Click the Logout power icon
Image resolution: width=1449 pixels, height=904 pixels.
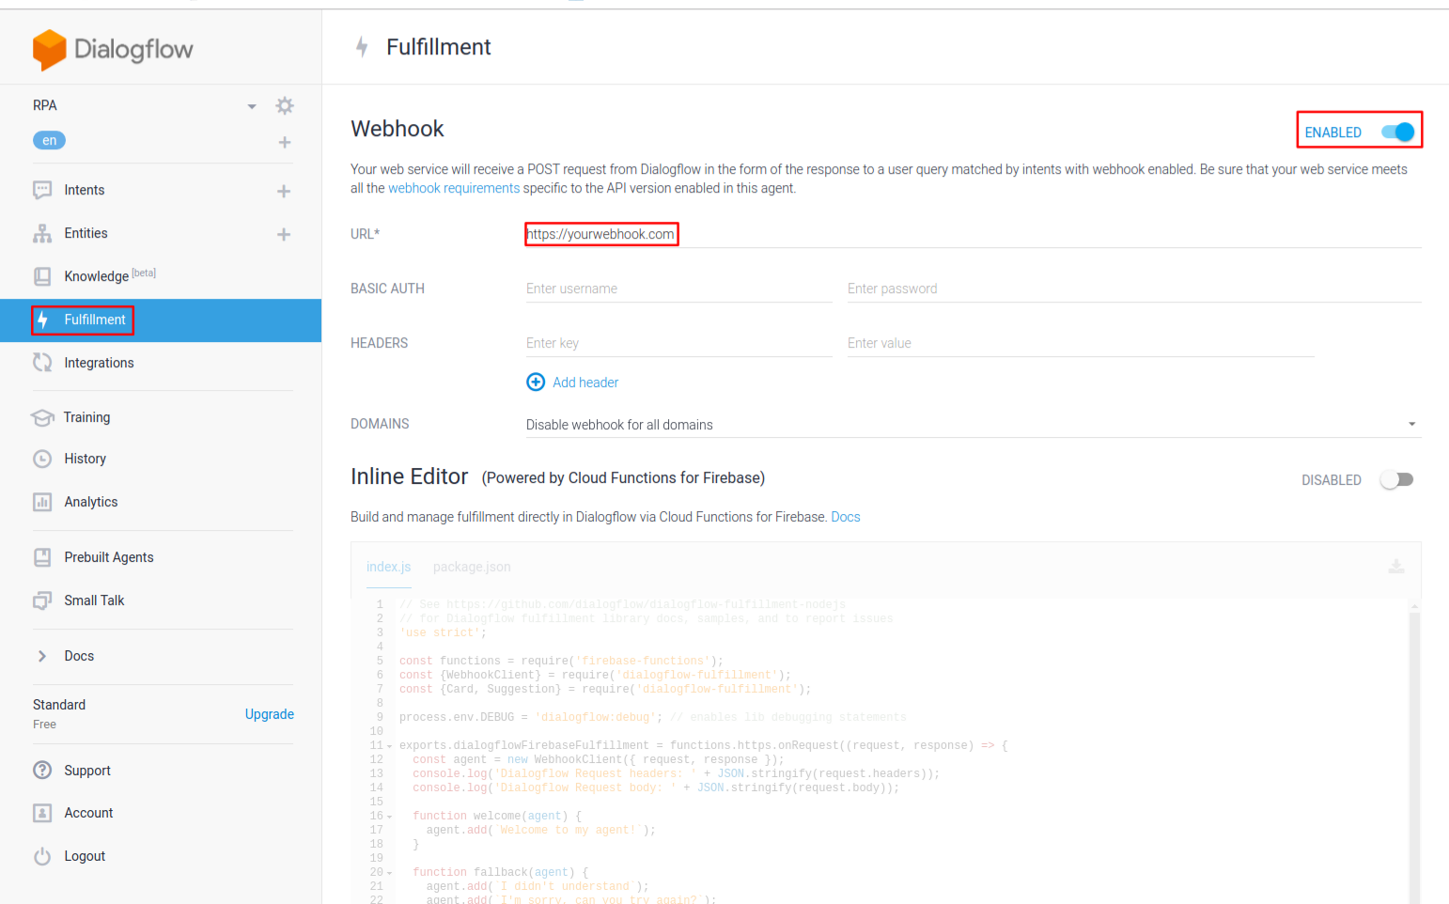click(42, 856)
